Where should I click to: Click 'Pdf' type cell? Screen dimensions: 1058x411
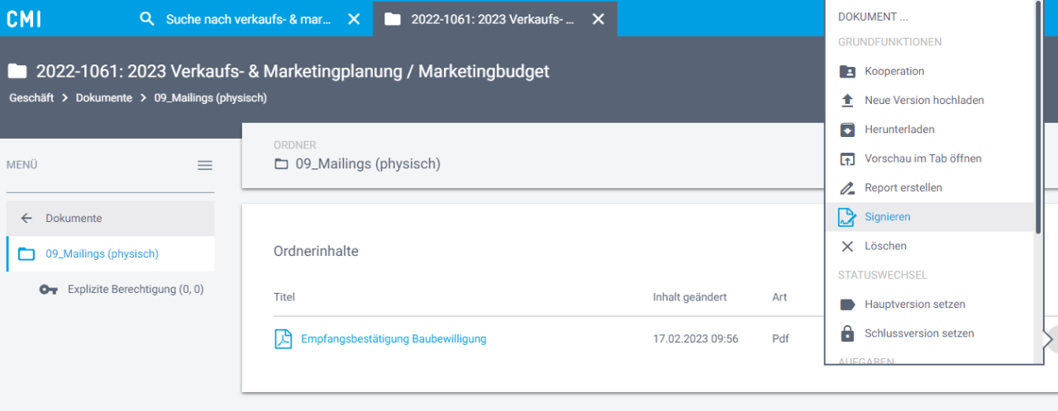point(780,338)
